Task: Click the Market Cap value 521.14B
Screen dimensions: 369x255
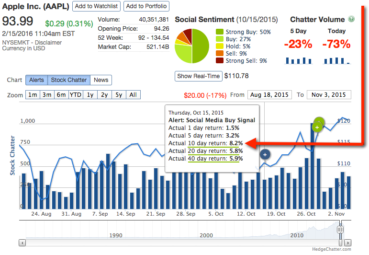Action: [157, 47]
